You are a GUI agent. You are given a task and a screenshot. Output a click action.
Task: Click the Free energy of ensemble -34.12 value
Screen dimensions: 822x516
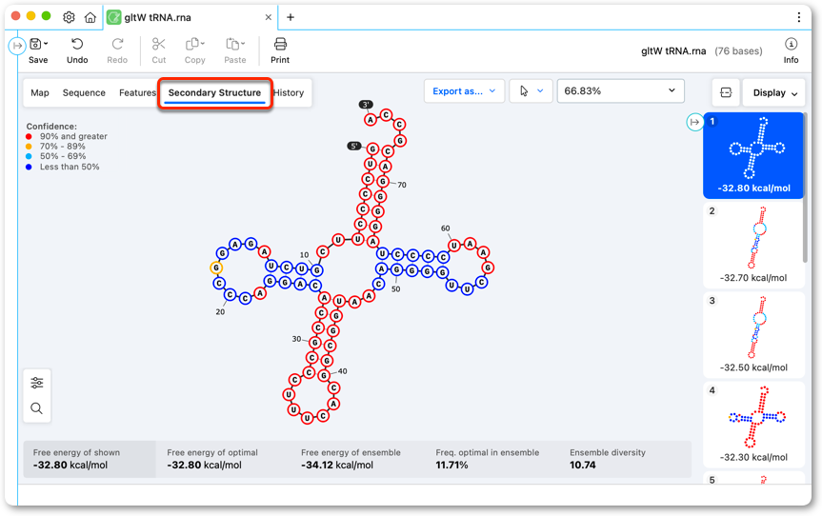click(337, 466)
